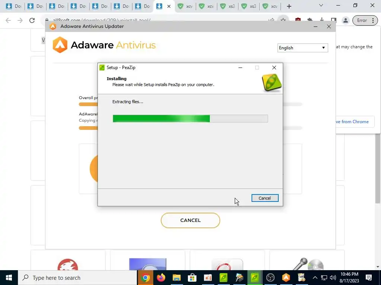The width and height of the screenshot is (381, 285).
Task: Open the Windows Start menu
Action: coord(9,278)
